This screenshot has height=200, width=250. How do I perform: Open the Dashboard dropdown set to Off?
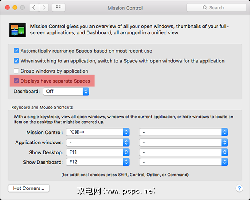click(66, 92)
